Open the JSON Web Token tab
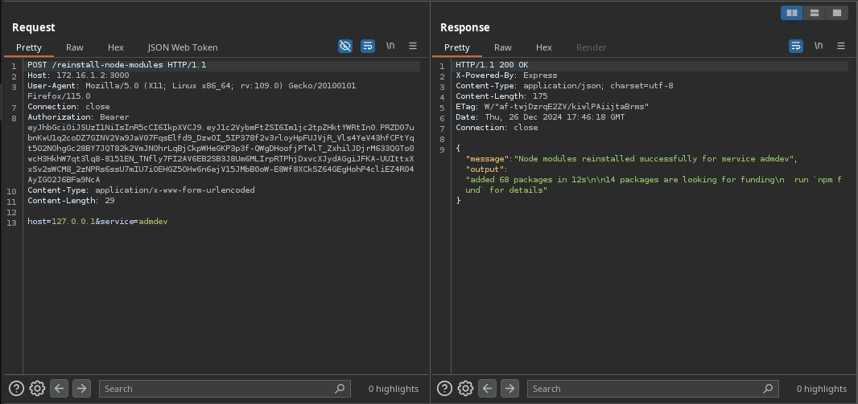 [x=183, y=47]
